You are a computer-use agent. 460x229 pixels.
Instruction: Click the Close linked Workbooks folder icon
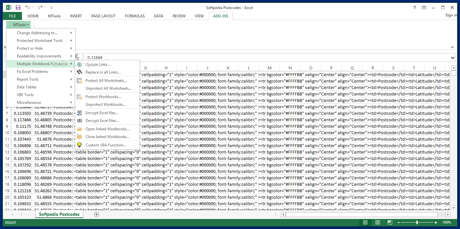click(x=79, y=137)
